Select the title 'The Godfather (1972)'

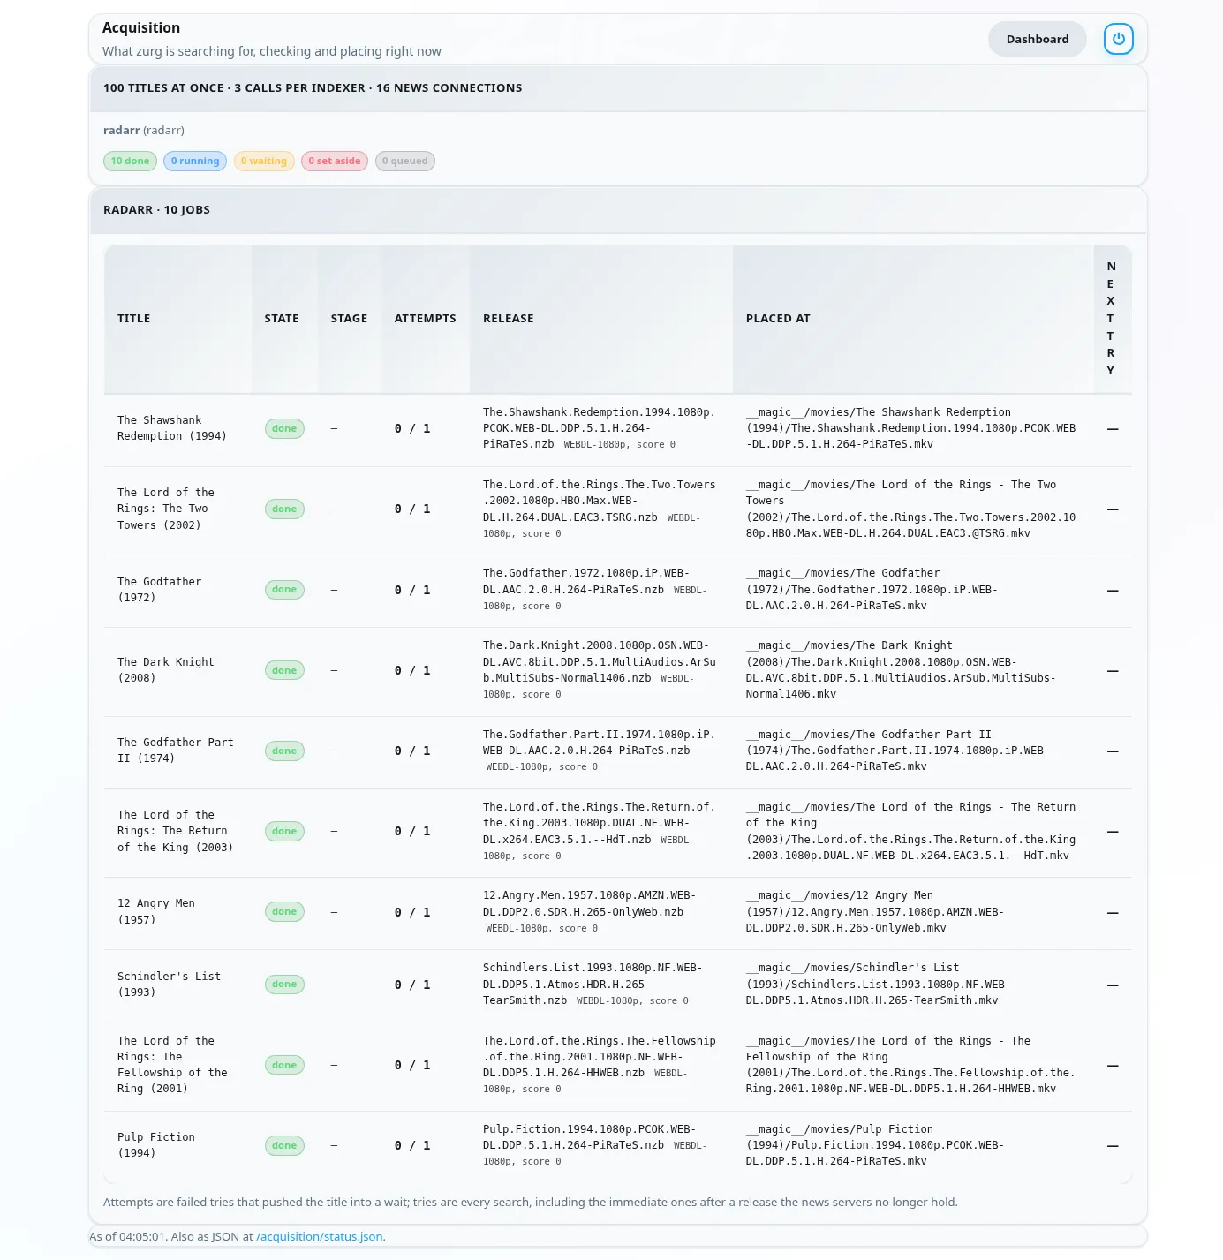160,590
